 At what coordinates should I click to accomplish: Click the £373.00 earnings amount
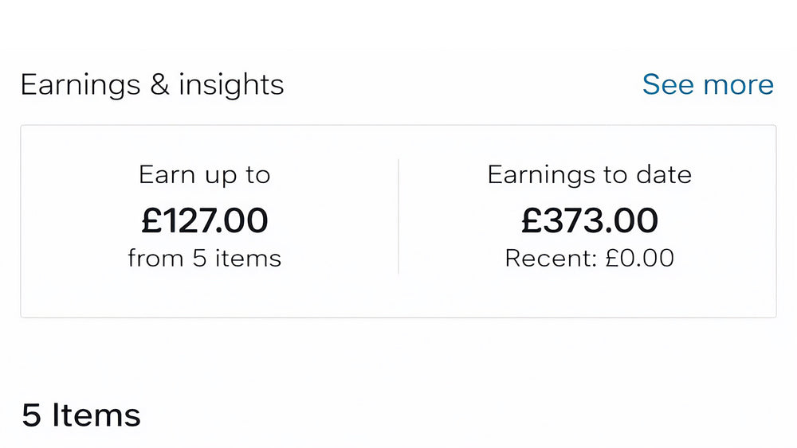pyautogui.click(x=590, y=220)
